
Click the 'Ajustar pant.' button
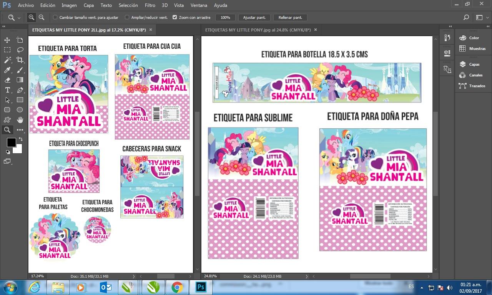[x=254, y=17]
